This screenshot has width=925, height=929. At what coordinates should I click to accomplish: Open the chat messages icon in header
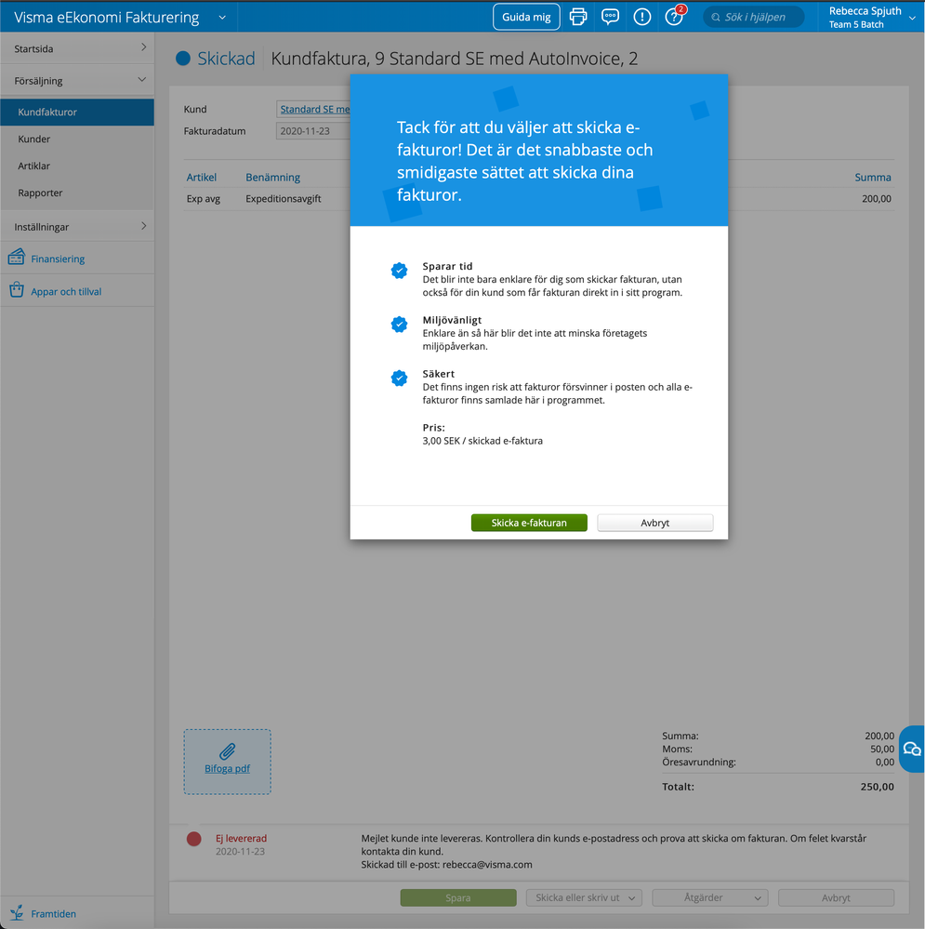(610, 17)
